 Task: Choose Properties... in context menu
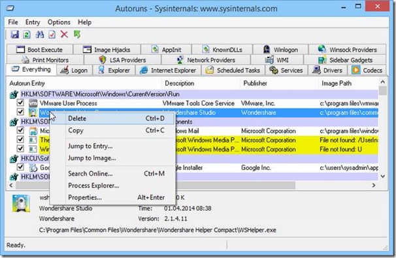(x=112, y=197)
